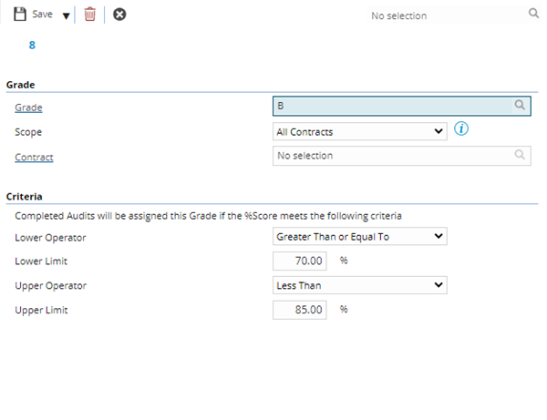
Task: Click the info icon beside Scope
Action: [x=461, y=130]
